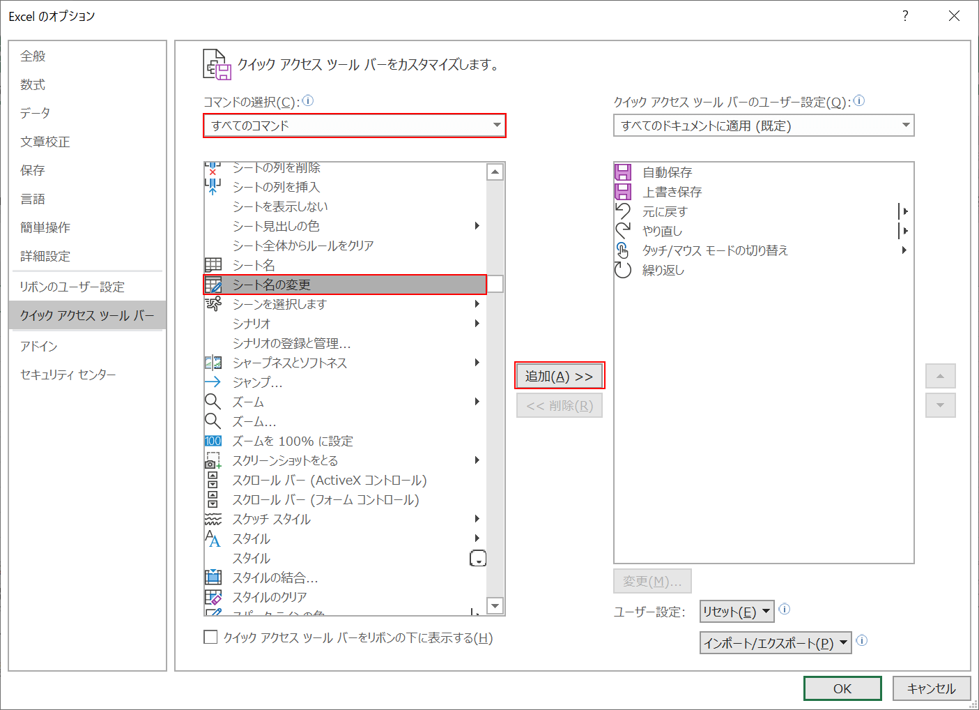Click the 自動保存 save icon
Image resolution: width=979 pixels, height=710 pixels.
pos(623,172)
